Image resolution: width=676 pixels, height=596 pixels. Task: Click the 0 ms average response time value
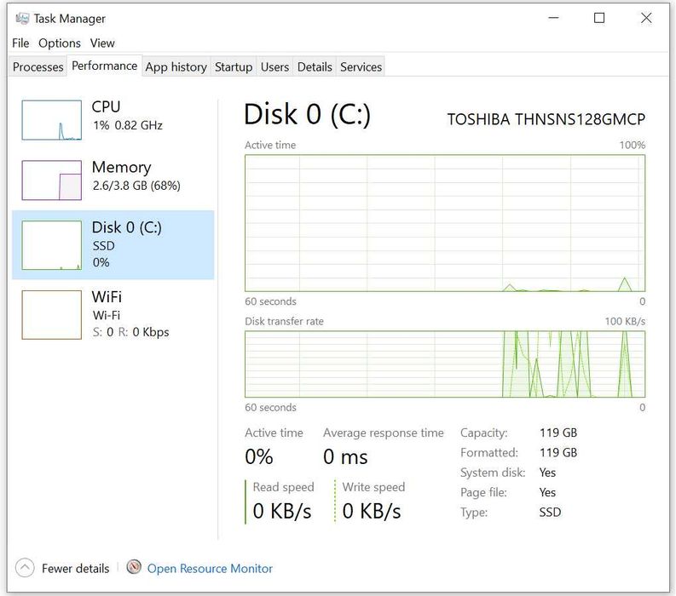coord(345,457)
